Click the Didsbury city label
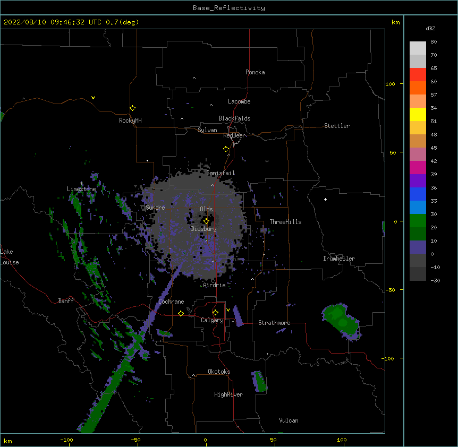458x447 pixels. [x=204, y=229]
